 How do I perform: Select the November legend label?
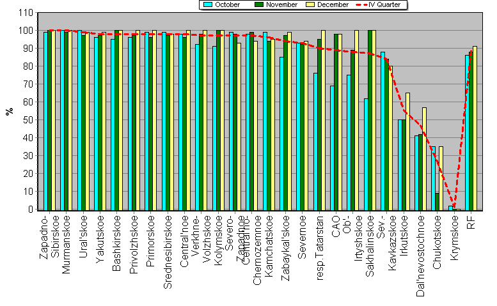[x=281, y=4]
